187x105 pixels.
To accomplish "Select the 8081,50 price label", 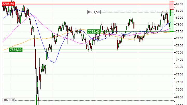I will click(94, 12).
